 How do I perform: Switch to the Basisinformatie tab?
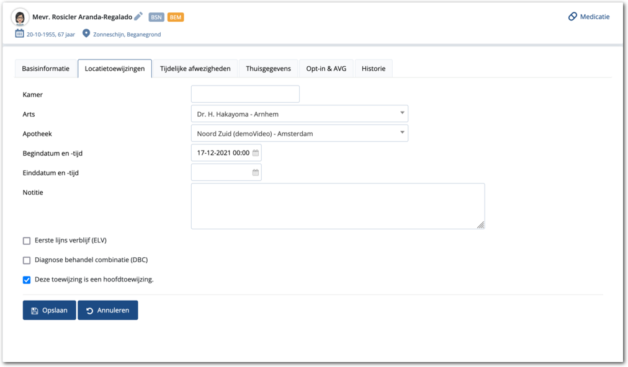pos(46,69)
